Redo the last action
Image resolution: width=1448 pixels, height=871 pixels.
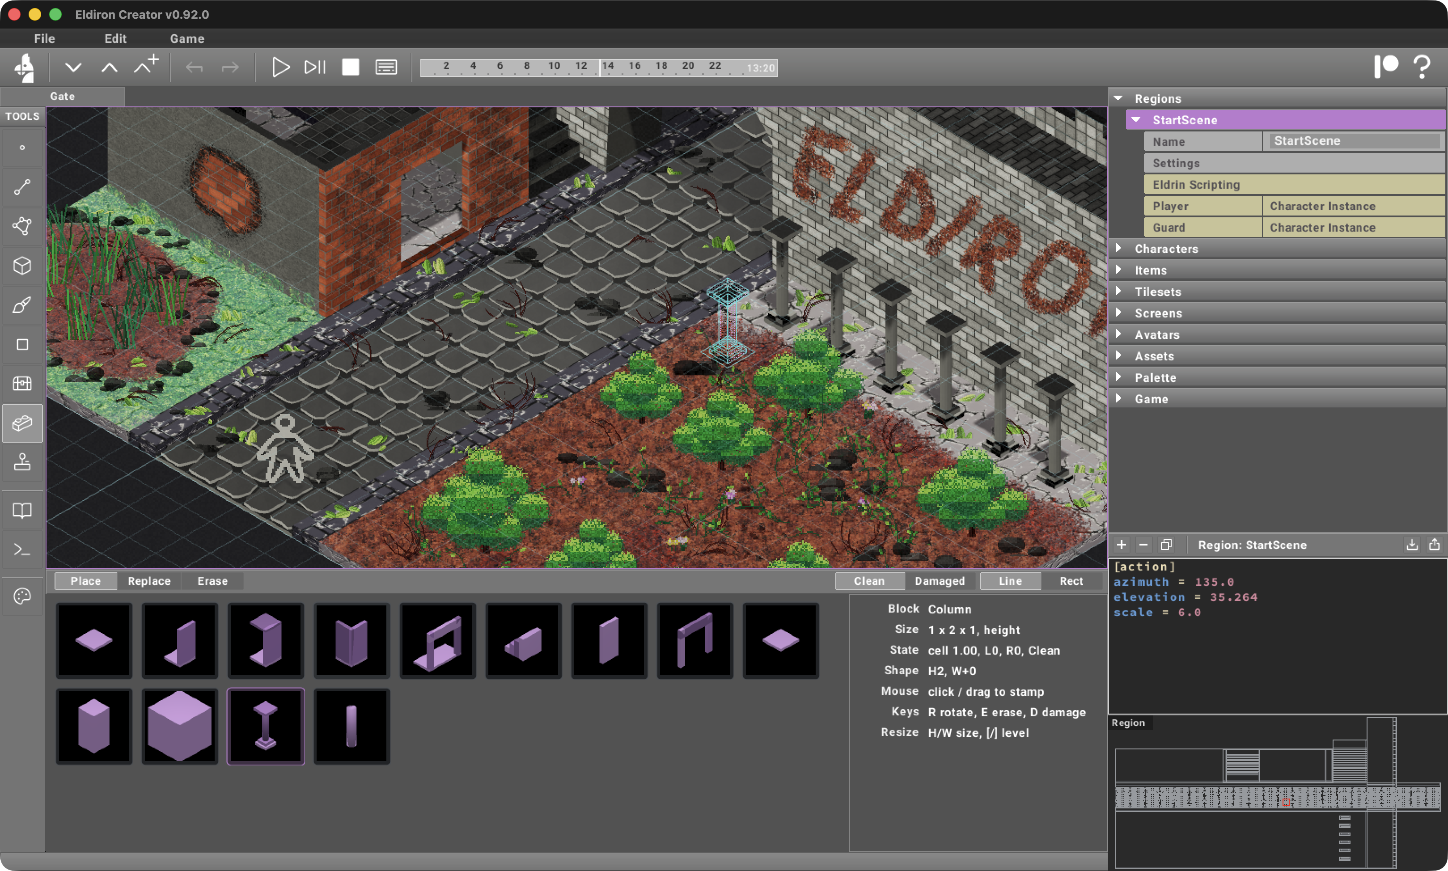coord(230,68)
